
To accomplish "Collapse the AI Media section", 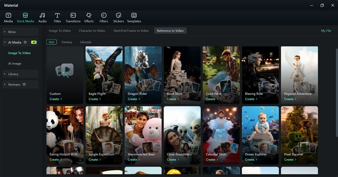I will (5, 43).
